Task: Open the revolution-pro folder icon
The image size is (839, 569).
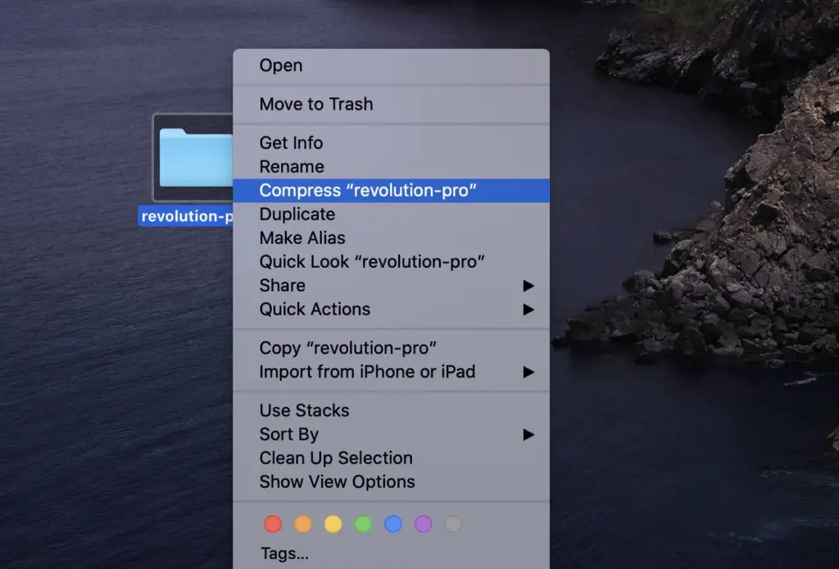Action: coord(194,160)
